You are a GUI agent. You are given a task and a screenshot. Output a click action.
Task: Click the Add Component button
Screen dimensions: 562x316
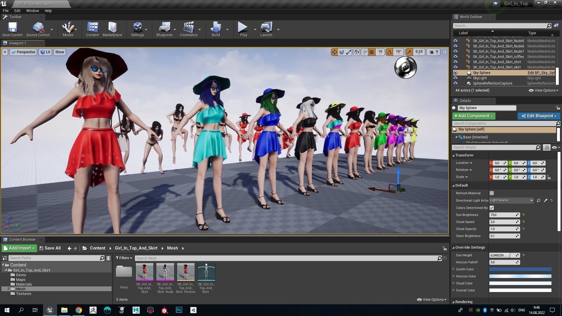[473, 116]
